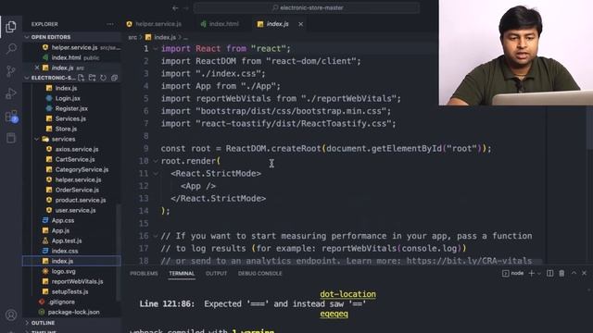Click src breadcrumb above editor
The height and width of the screenshot is (333, 593).
pyautogui.click(x=132, y=37)
